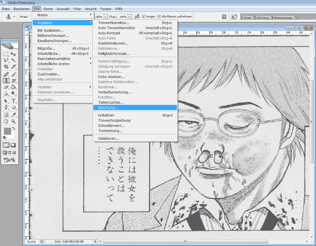Select the Rectangular Marquee tool
This screenshot has height=246, width=316.
click(6, 54)
